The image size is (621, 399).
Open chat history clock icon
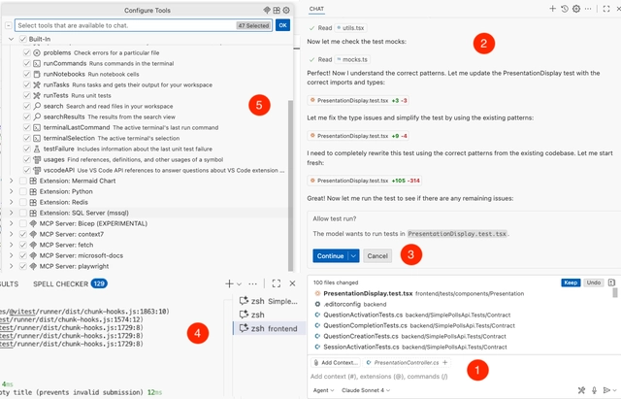click(565, 9)
